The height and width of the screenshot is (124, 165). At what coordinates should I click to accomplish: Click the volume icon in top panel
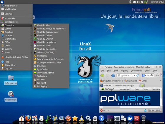click(x=138, y=2)
